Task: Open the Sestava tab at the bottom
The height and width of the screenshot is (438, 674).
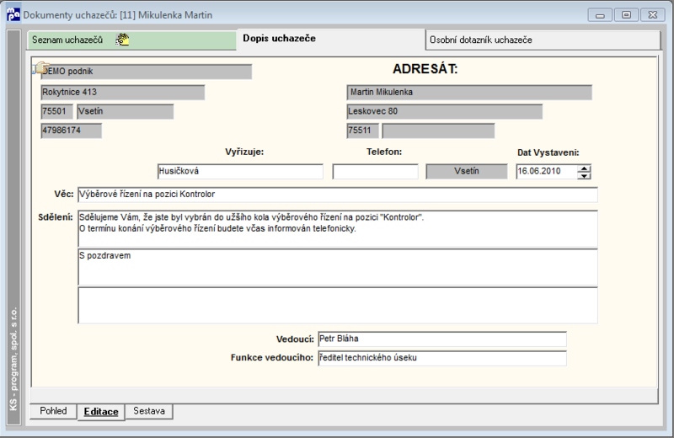Action: click(x=149, y=411)
